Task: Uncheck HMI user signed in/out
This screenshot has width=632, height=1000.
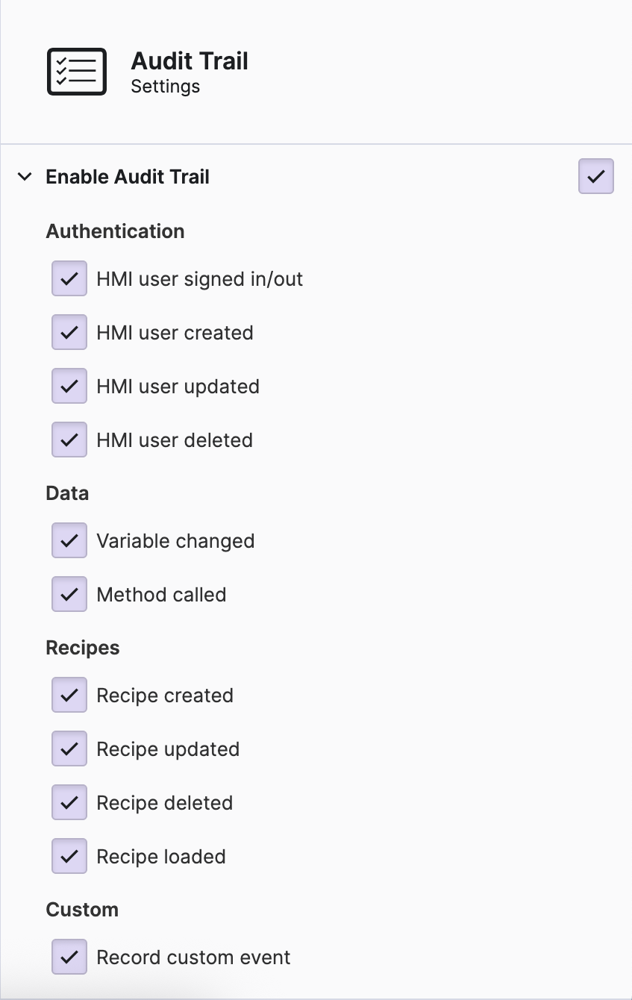Action: pyautogui.click(x=69, y=279)
